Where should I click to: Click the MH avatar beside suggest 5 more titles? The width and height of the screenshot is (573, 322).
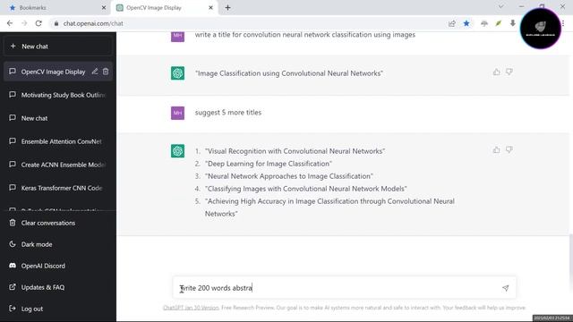pos(177,113)
